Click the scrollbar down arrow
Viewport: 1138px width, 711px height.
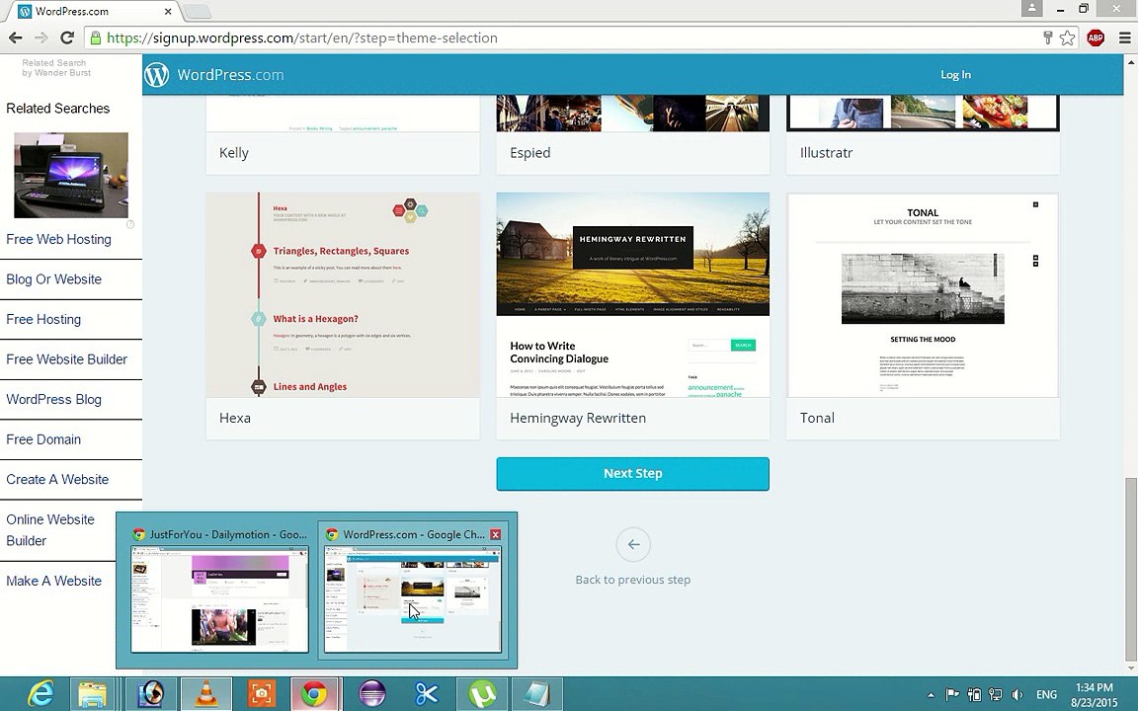pos(1130,669)
